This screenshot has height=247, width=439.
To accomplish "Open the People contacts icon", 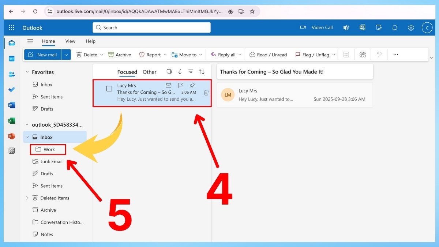I will pos(12,74).
